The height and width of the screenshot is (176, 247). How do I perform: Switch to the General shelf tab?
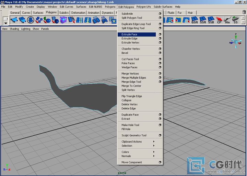[15, 13]
